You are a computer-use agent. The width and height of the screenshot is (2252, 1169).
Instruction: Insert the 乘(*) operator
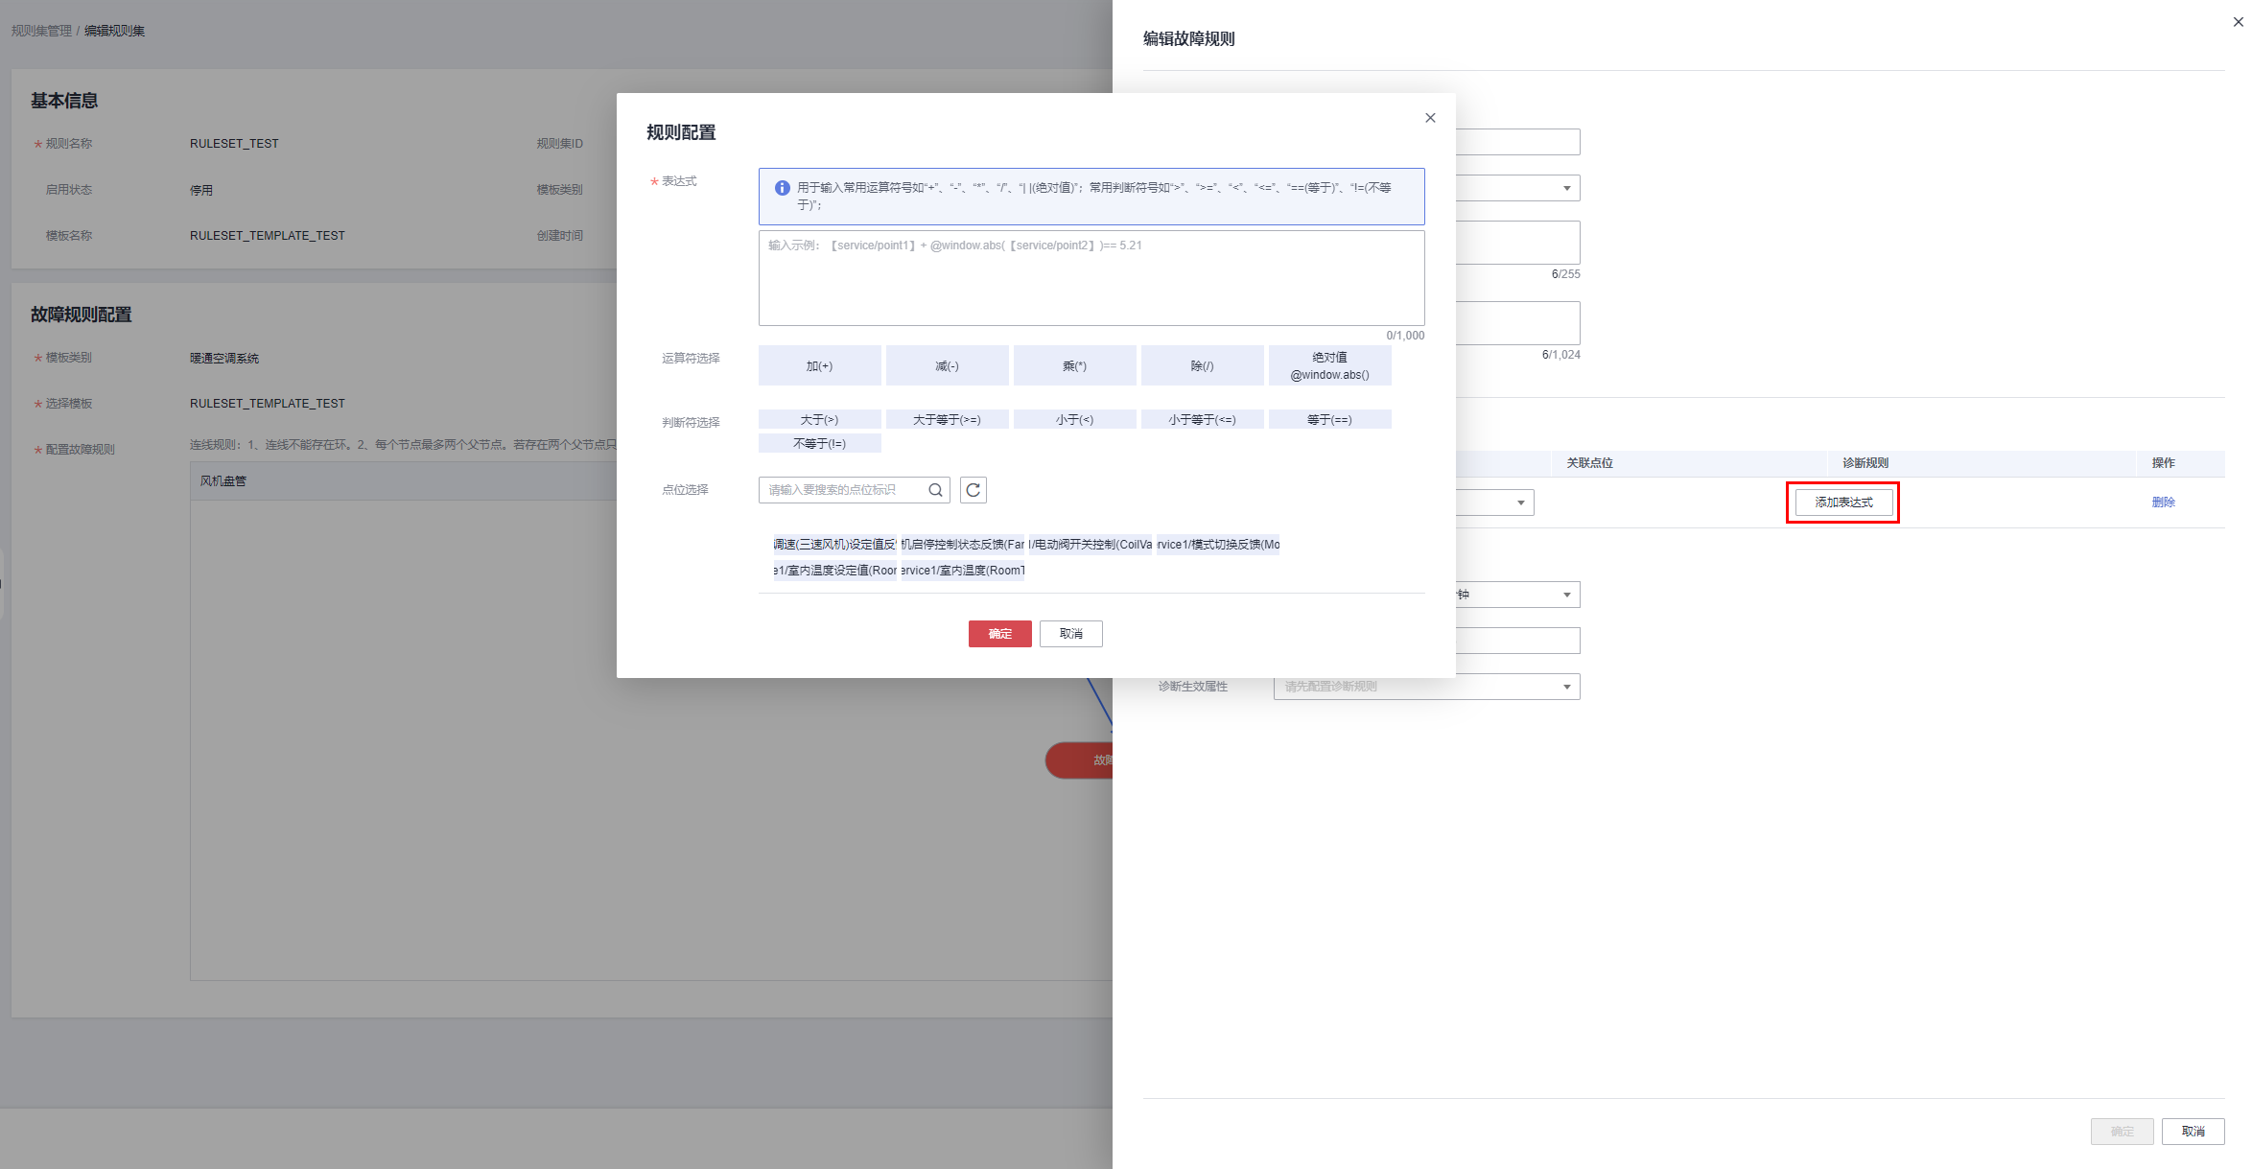point(1074,365)
